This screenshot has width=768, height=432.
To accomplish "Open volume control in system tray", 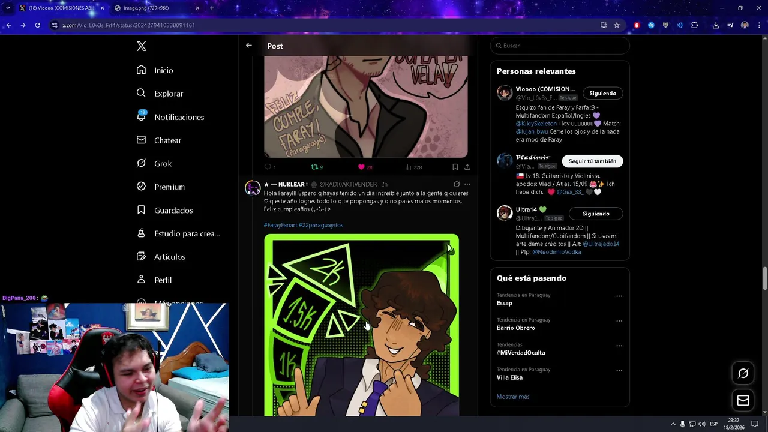I will pos(701,424).
